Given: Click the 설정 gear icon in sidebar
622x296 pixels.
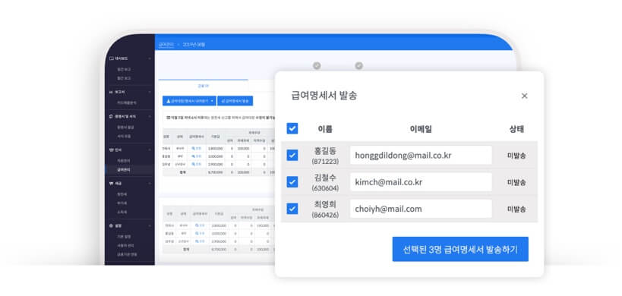Looking at the screenshot, I should 112,225.
